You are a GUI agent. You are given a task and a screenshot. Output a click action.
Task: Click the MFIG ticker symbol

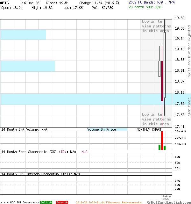click(5, 3)
